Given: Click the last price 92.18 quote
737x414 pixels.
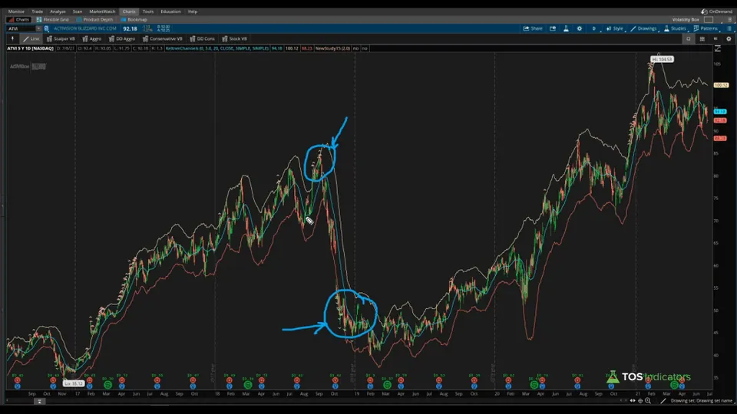Looking at the screenshot, I should (131, 28).
